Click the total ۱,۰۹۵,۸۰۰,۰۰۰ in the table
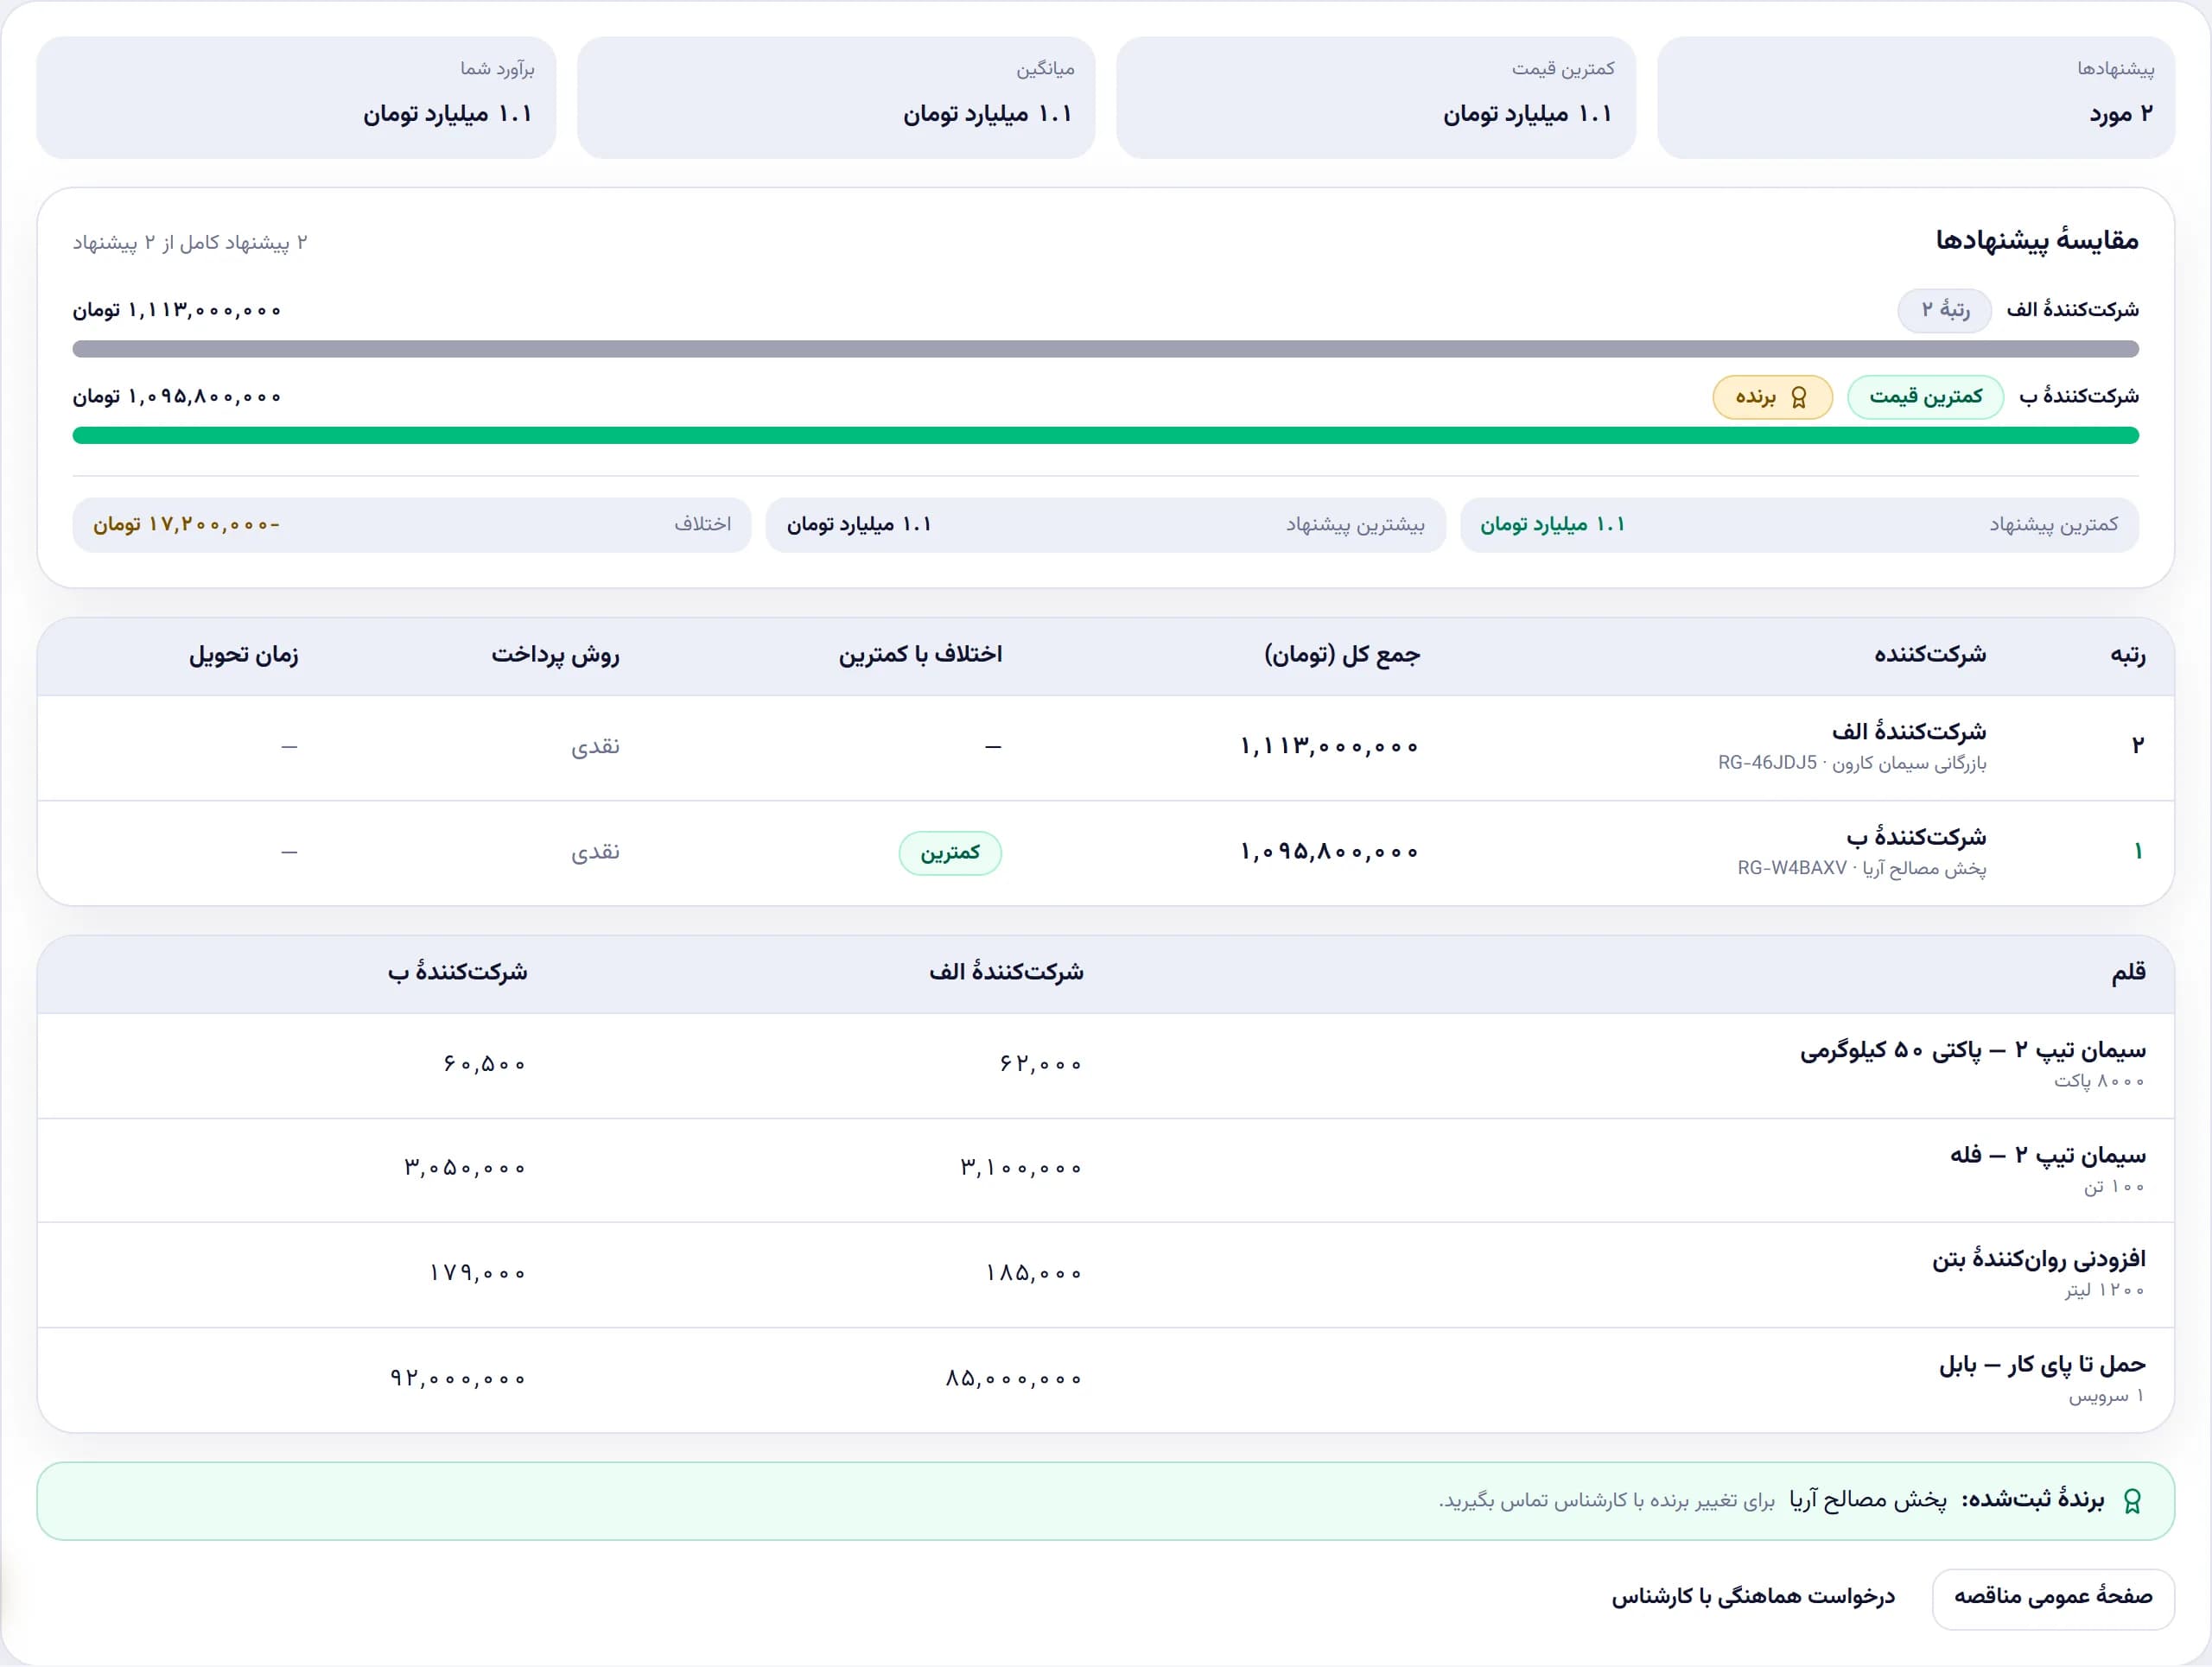This screenshot has width=2212, height=1667. [x=1329, y=852]
